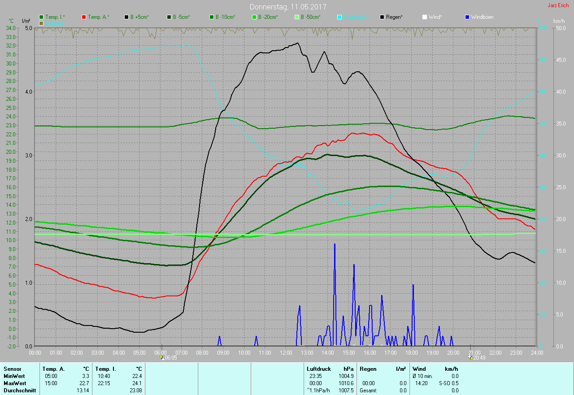Click the Jarz Erich link
574x395 pixels.
click(558, 5)
